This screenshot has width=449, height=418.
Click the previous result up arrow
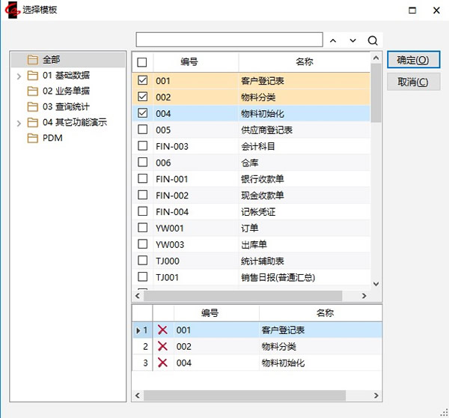(333, 40)
